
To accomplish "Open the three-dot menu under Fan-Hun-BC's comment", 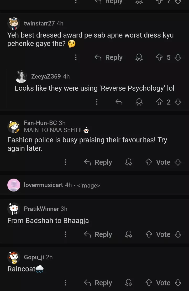I will [x=65, y=162].
